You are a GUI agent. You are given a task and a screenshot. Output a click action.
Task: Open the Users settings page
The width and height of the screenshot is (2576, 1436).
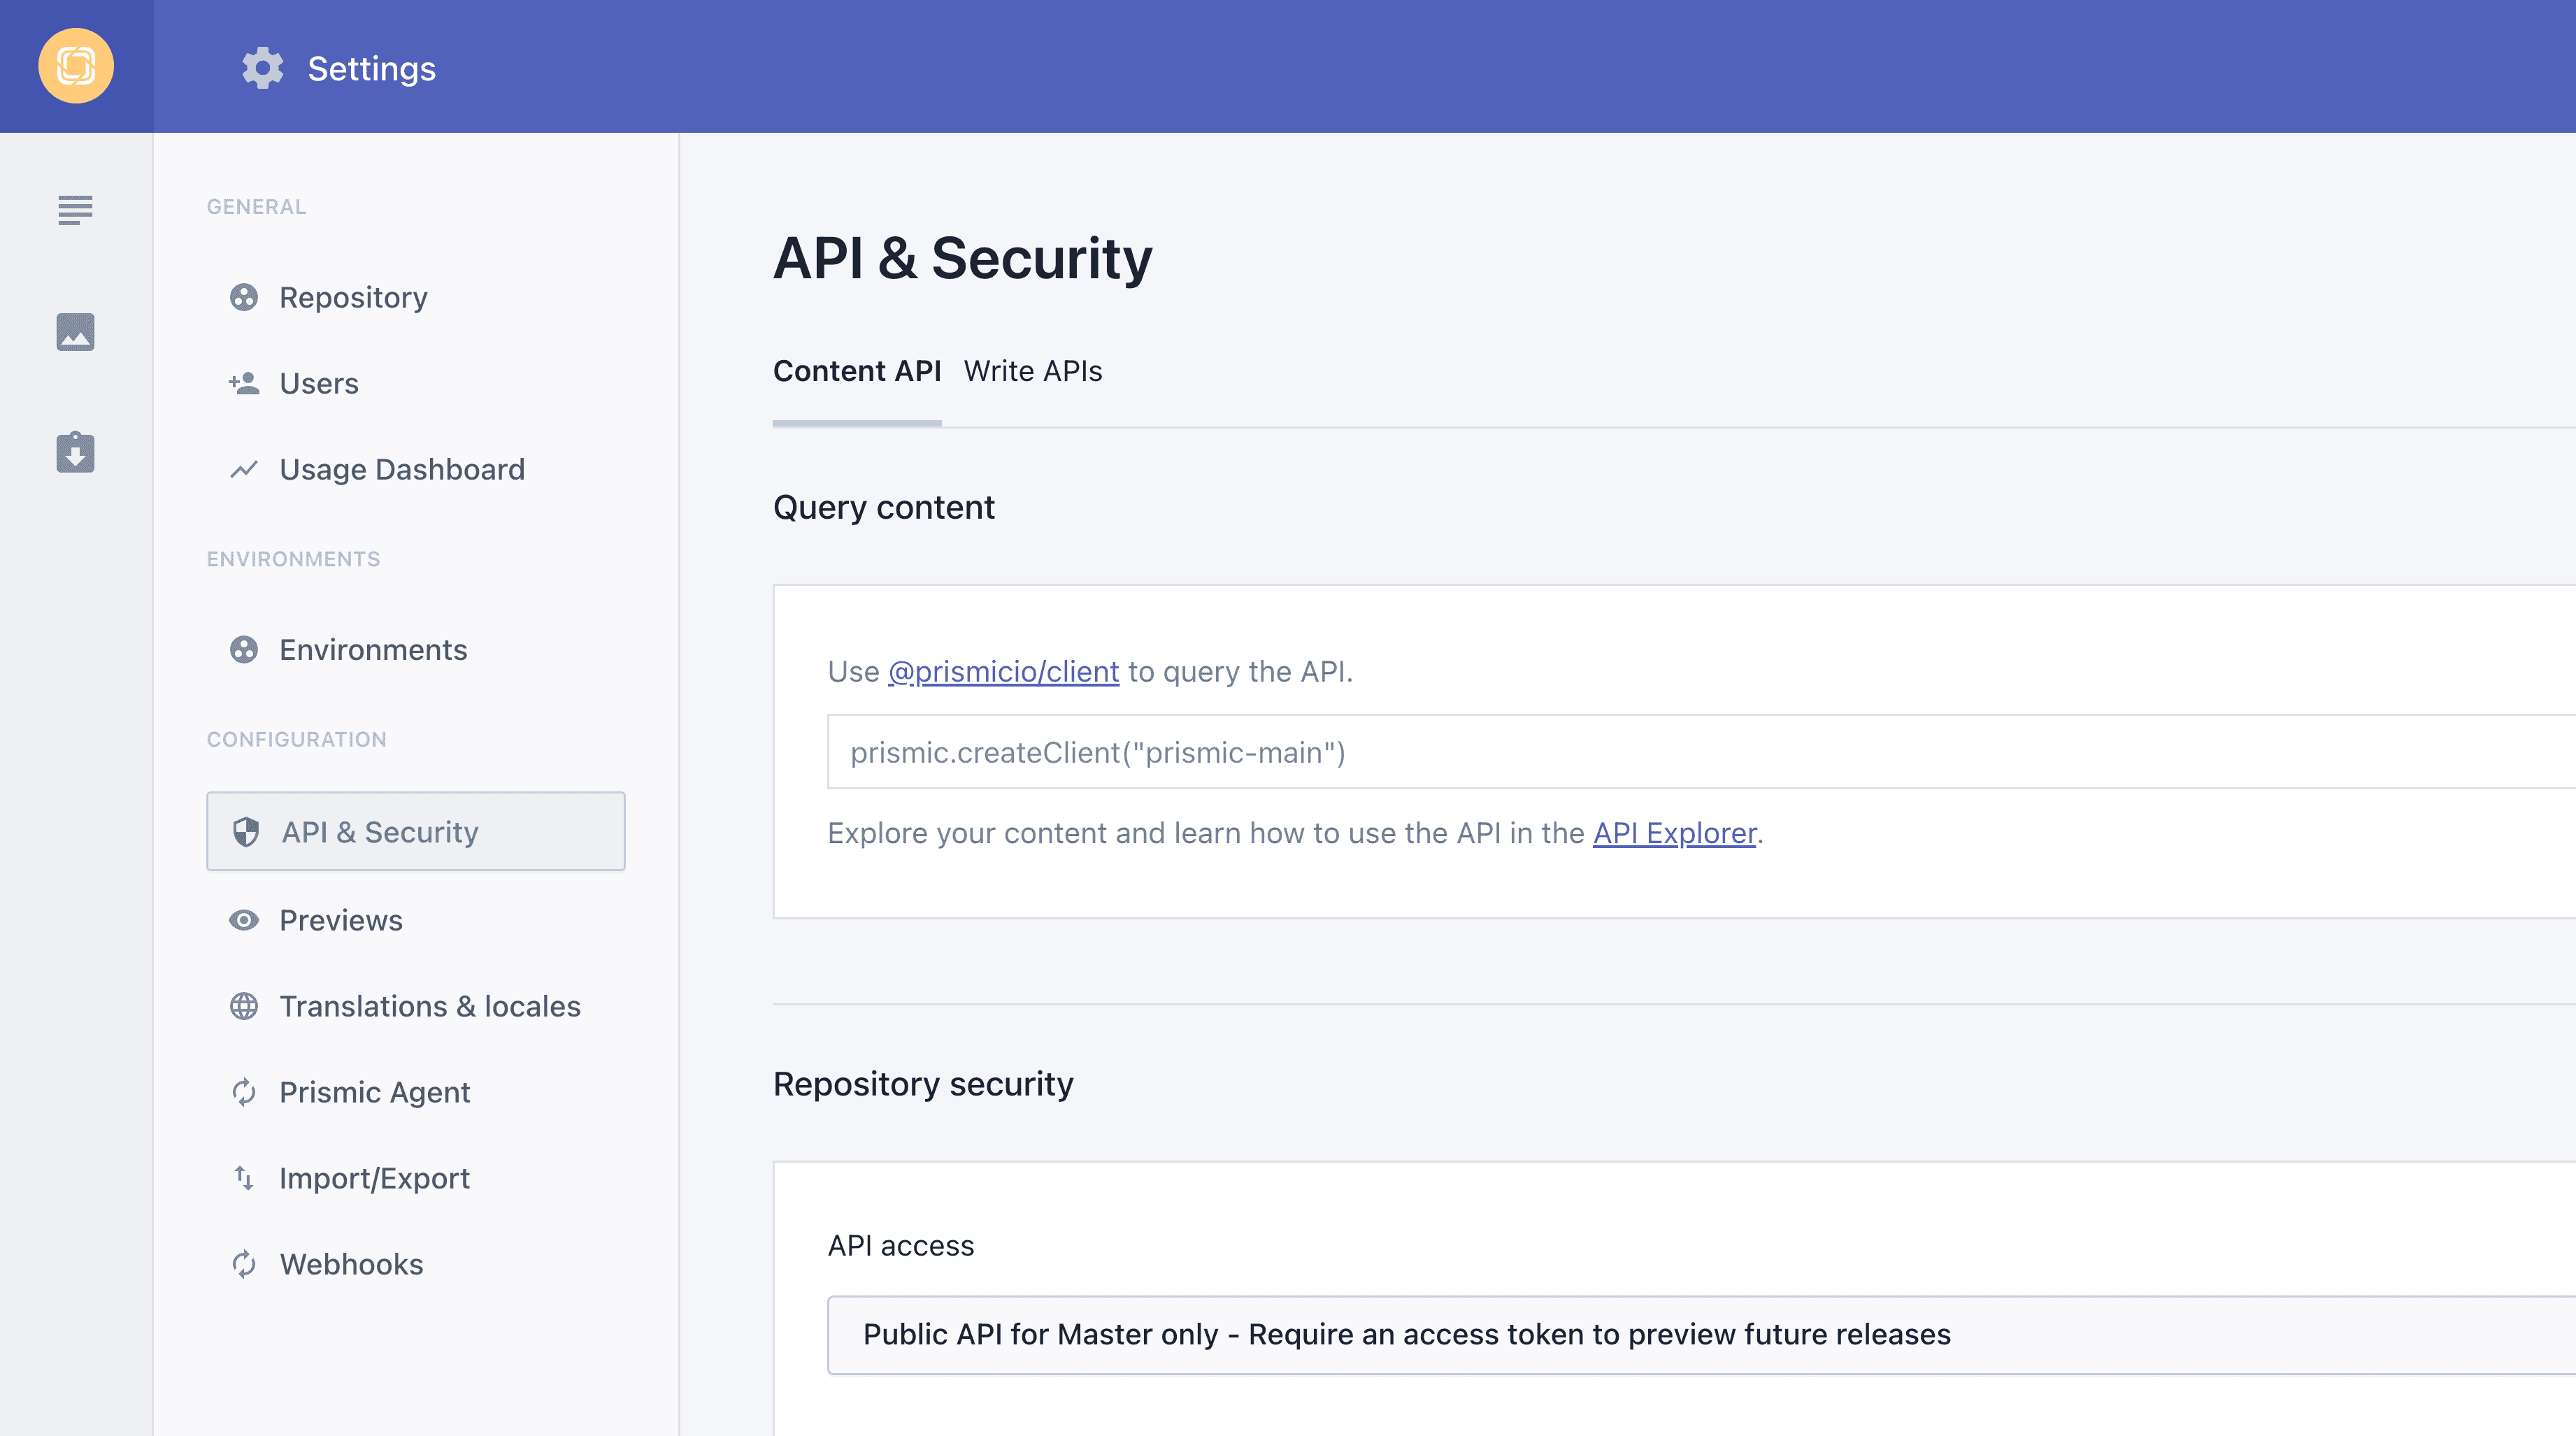coord(318,383)
